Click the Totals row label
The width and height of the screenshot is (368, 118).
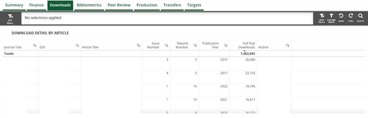pyautogui.click(x=9, y=54)
